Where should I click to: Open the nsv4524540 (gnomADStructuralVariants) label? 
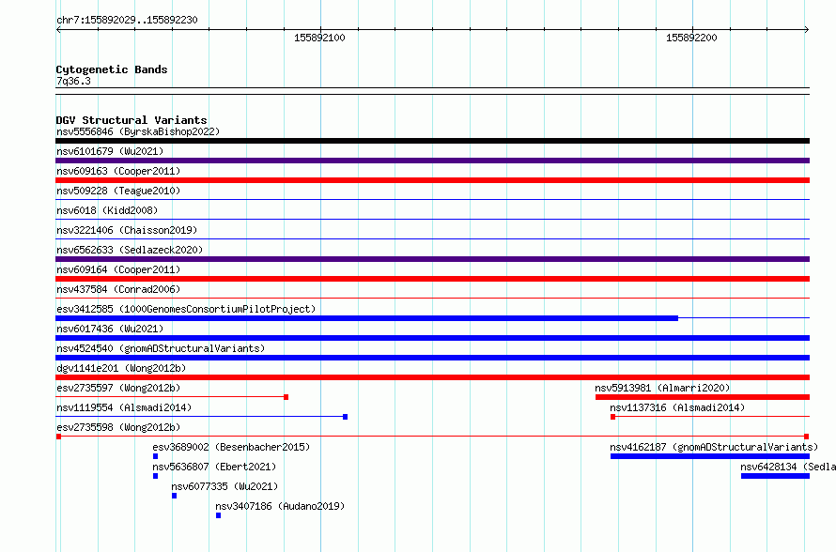point(161,348)
